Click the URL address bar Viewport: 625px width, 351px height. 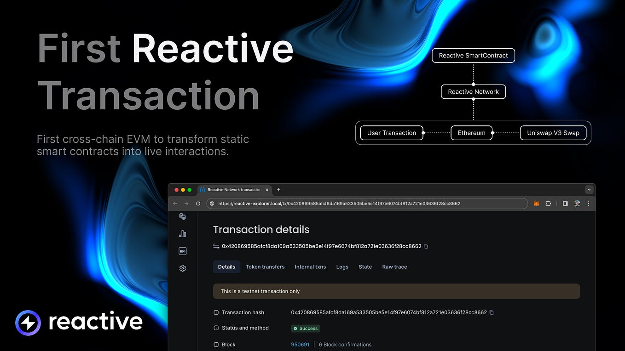coord(367,204)
